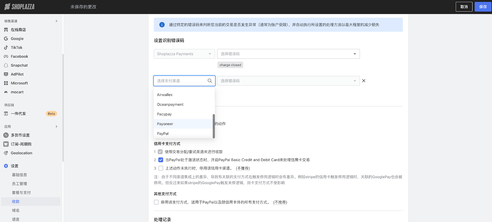Viewport: 492px width, 222px height.
Task: Open the Shoplazza Payments channel dropdown
Action: (x=184, y=54)
